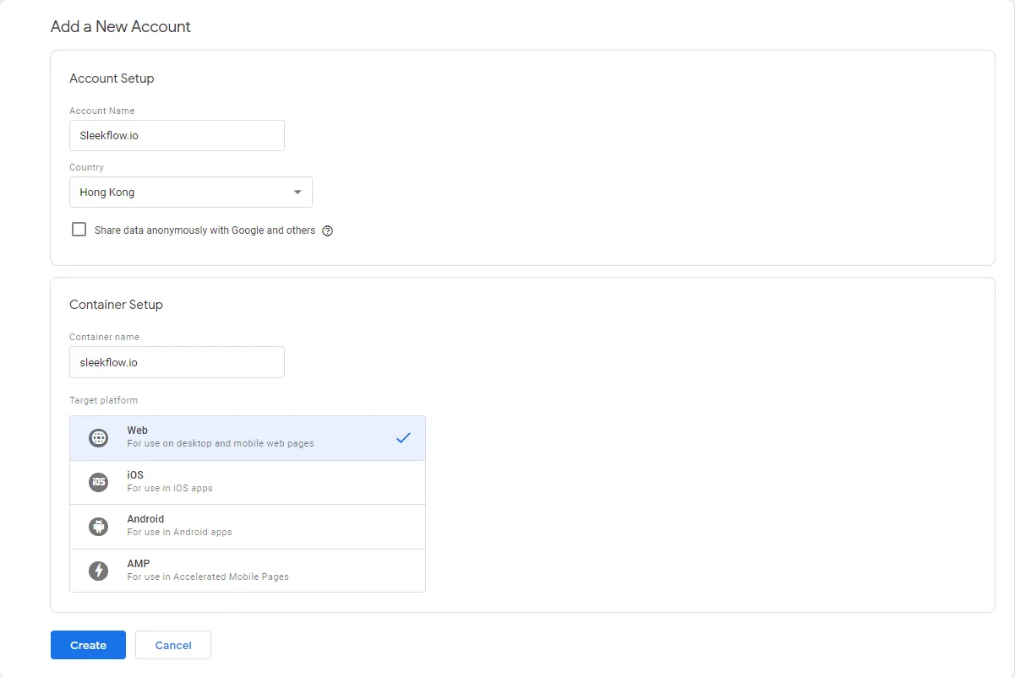Click the Create button
This screenshot has width=1015, height=677.
(x=88, y=645)
